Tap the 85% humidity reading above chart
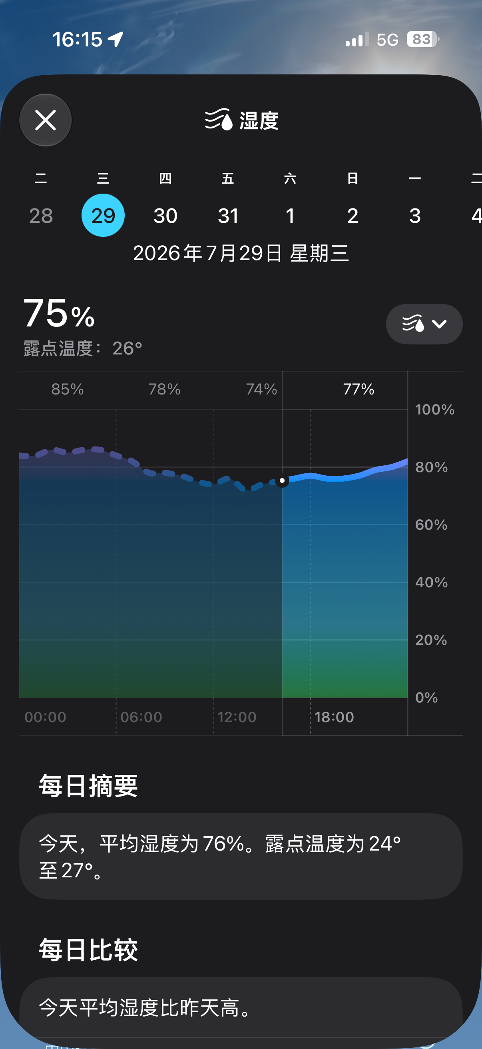 (x=68, y=389)
